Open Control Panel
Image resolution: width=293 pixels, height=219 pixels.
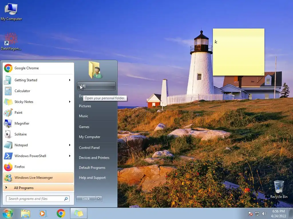(x=96, y=148)
